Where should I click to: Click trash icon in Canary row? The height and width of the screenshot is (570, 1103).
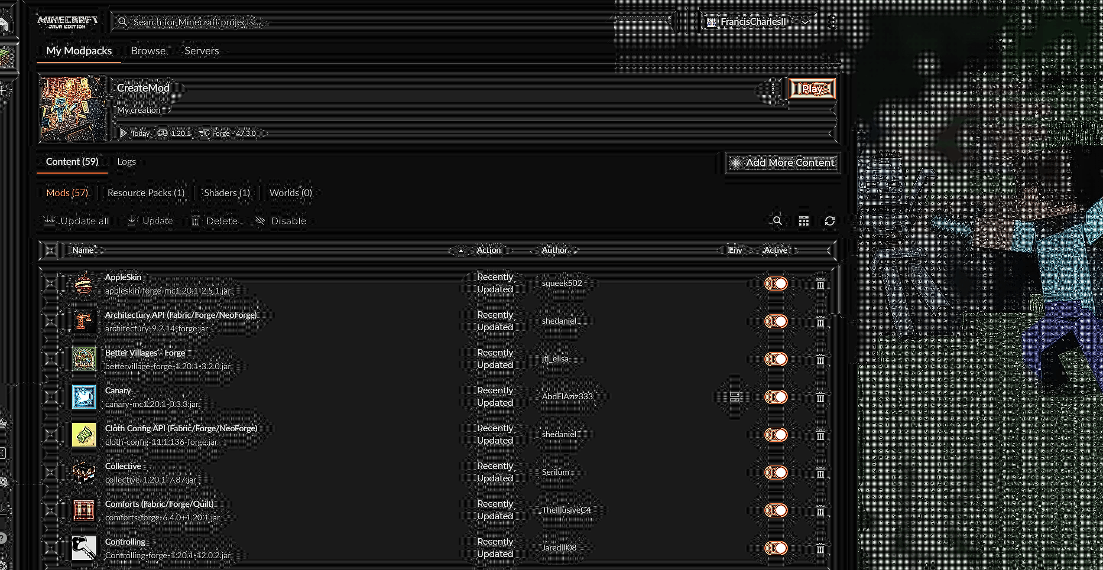(x=820, y=397)
